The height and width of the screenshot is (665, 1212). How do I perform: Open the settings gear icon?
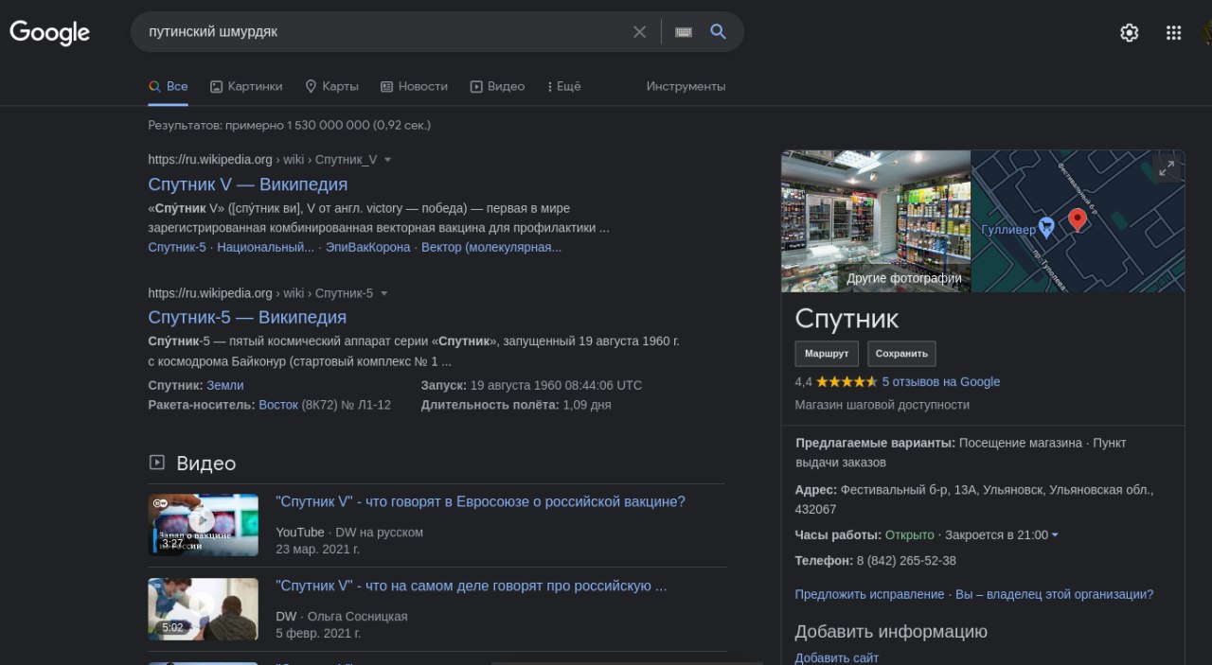(1129, 33)
